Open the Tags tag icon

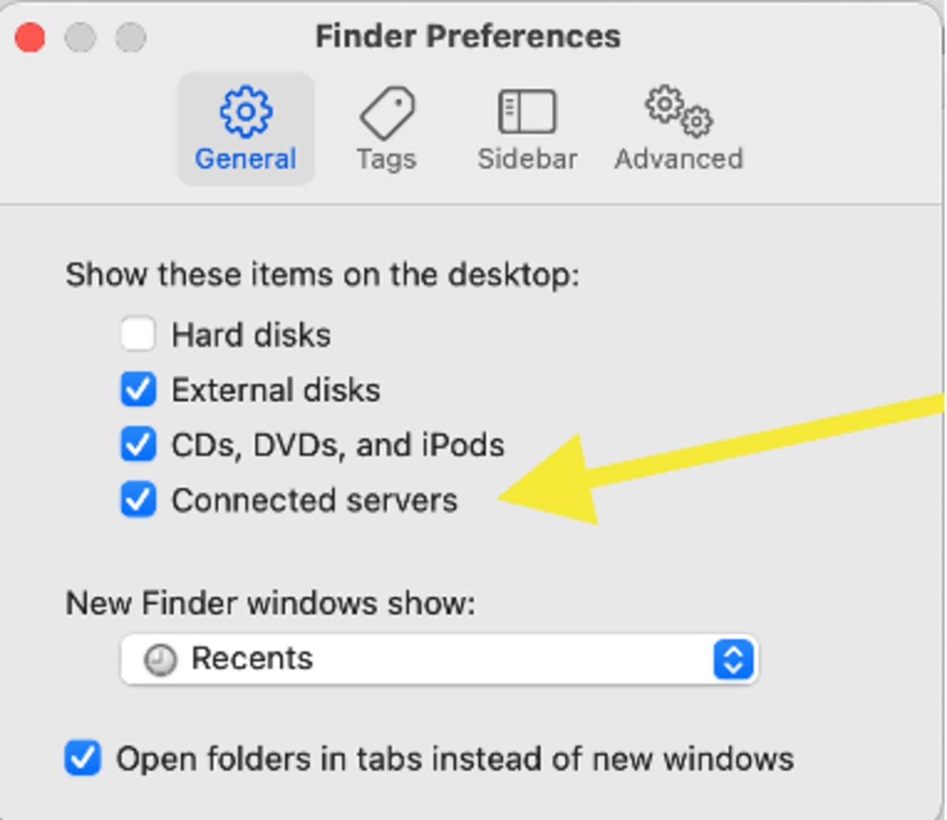point(387,112)
